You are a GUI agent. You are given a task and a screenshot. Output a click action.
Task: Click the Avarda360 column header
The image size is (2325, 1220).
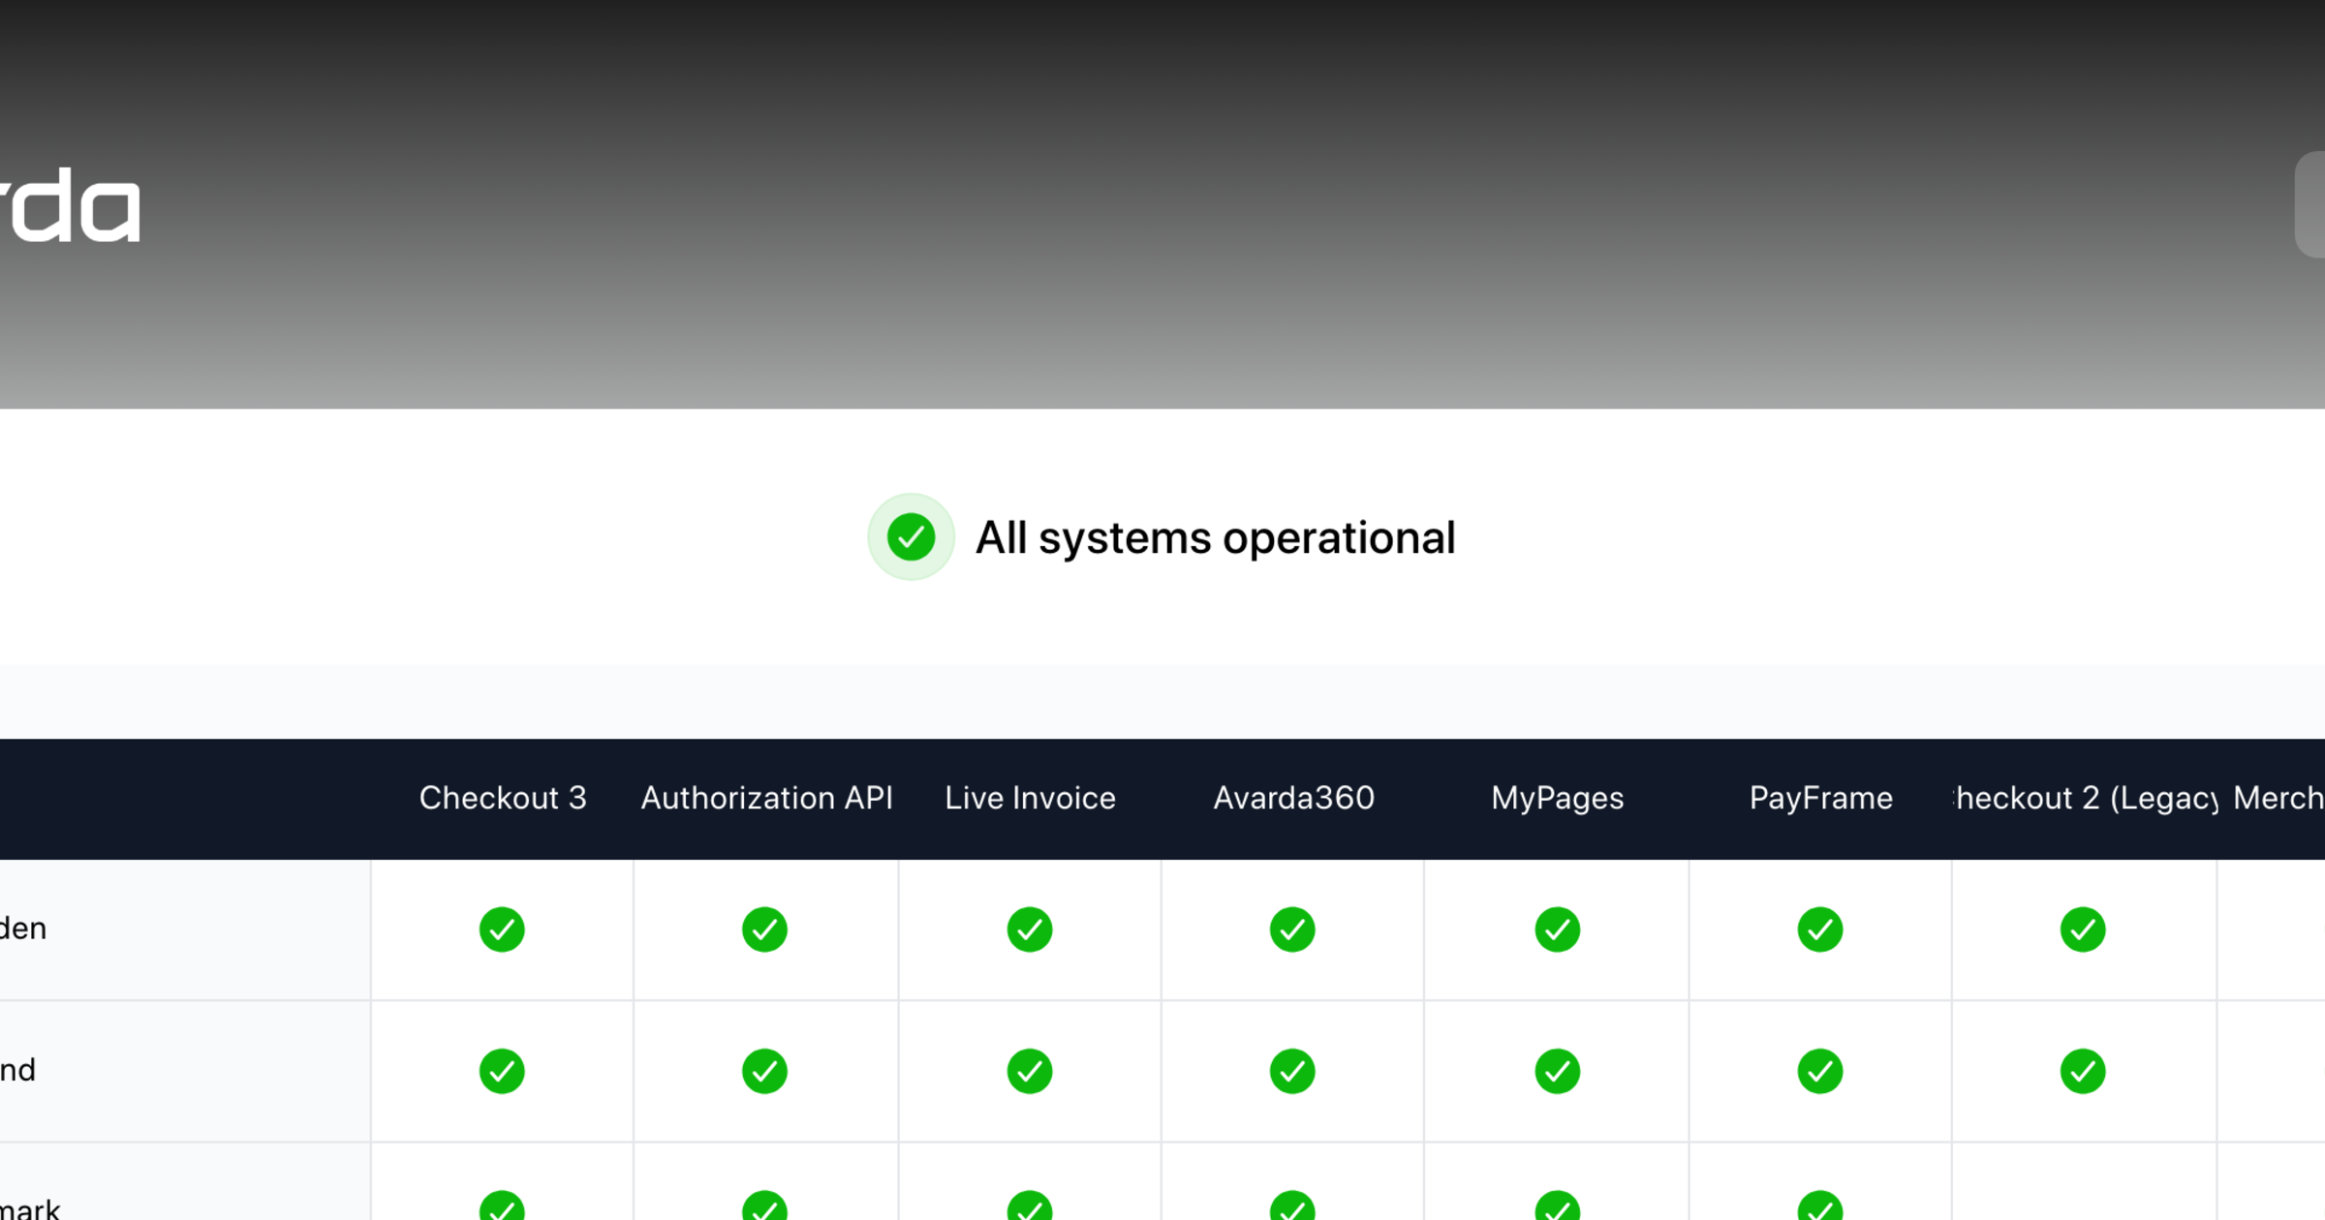(x=1293, y=798)
